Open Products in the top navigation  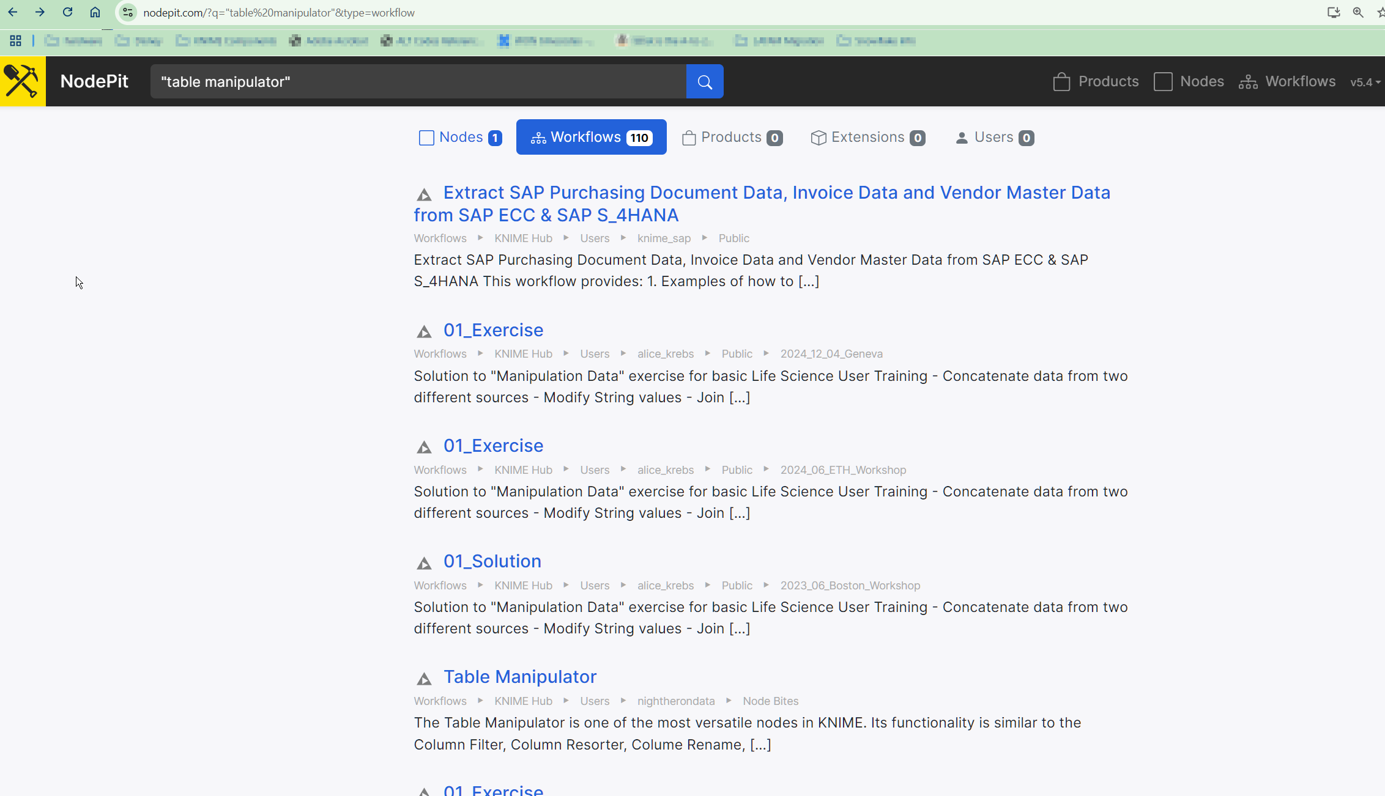(1096, 81)
